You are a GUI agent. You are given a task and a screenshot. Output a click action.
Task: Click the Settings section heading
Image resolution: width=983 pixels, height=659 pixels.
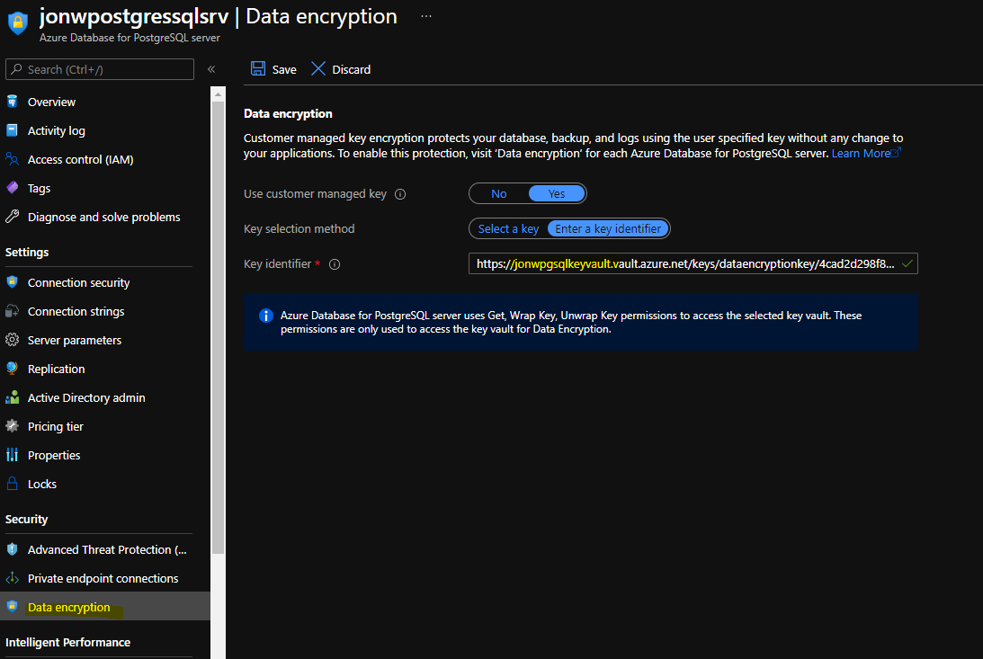pos(27,253)
